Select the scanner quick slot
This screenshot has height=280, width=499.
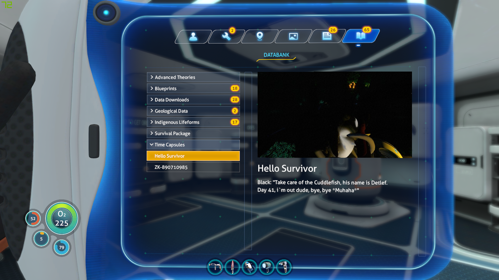click(x=284, y=267)
